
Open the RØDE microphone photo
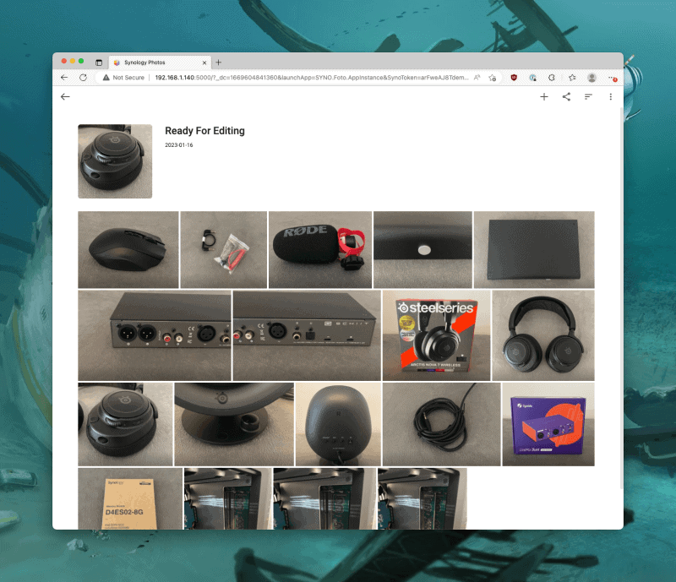pos(319,250)
